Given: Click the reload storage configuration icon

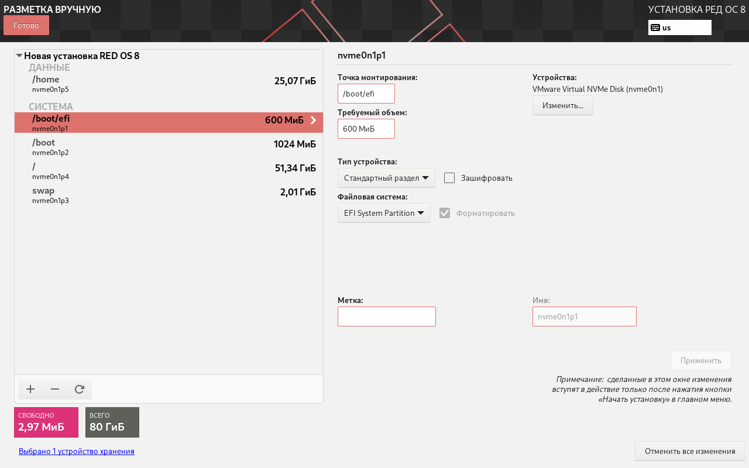Looking at the screenshot, I should tap(80, 389).
